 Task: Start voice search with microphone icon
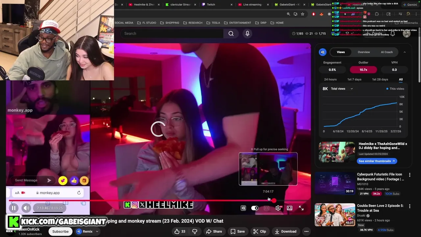pos(247,34)
